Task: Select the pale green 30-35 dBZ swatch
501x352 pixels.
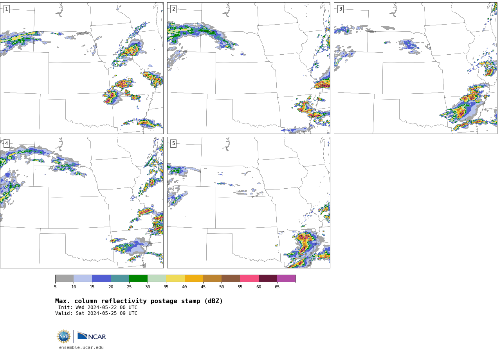Action: (157, 279)
